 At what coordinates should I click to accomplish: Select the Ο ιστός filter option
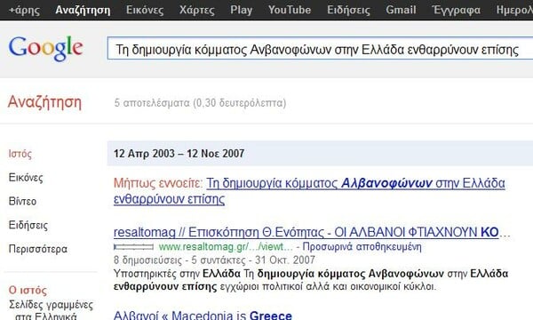pos(28,290)
